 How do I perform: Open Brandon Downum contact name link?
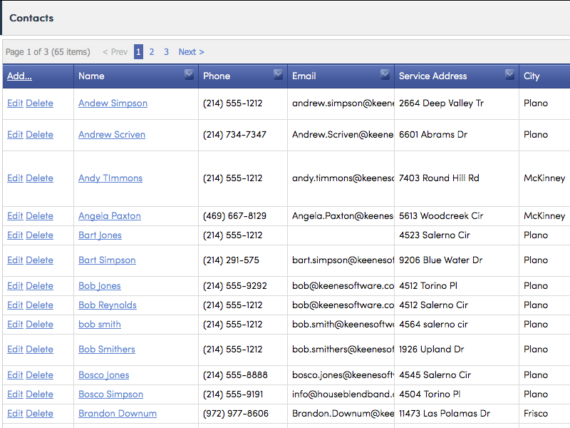[x=118, y=414]
